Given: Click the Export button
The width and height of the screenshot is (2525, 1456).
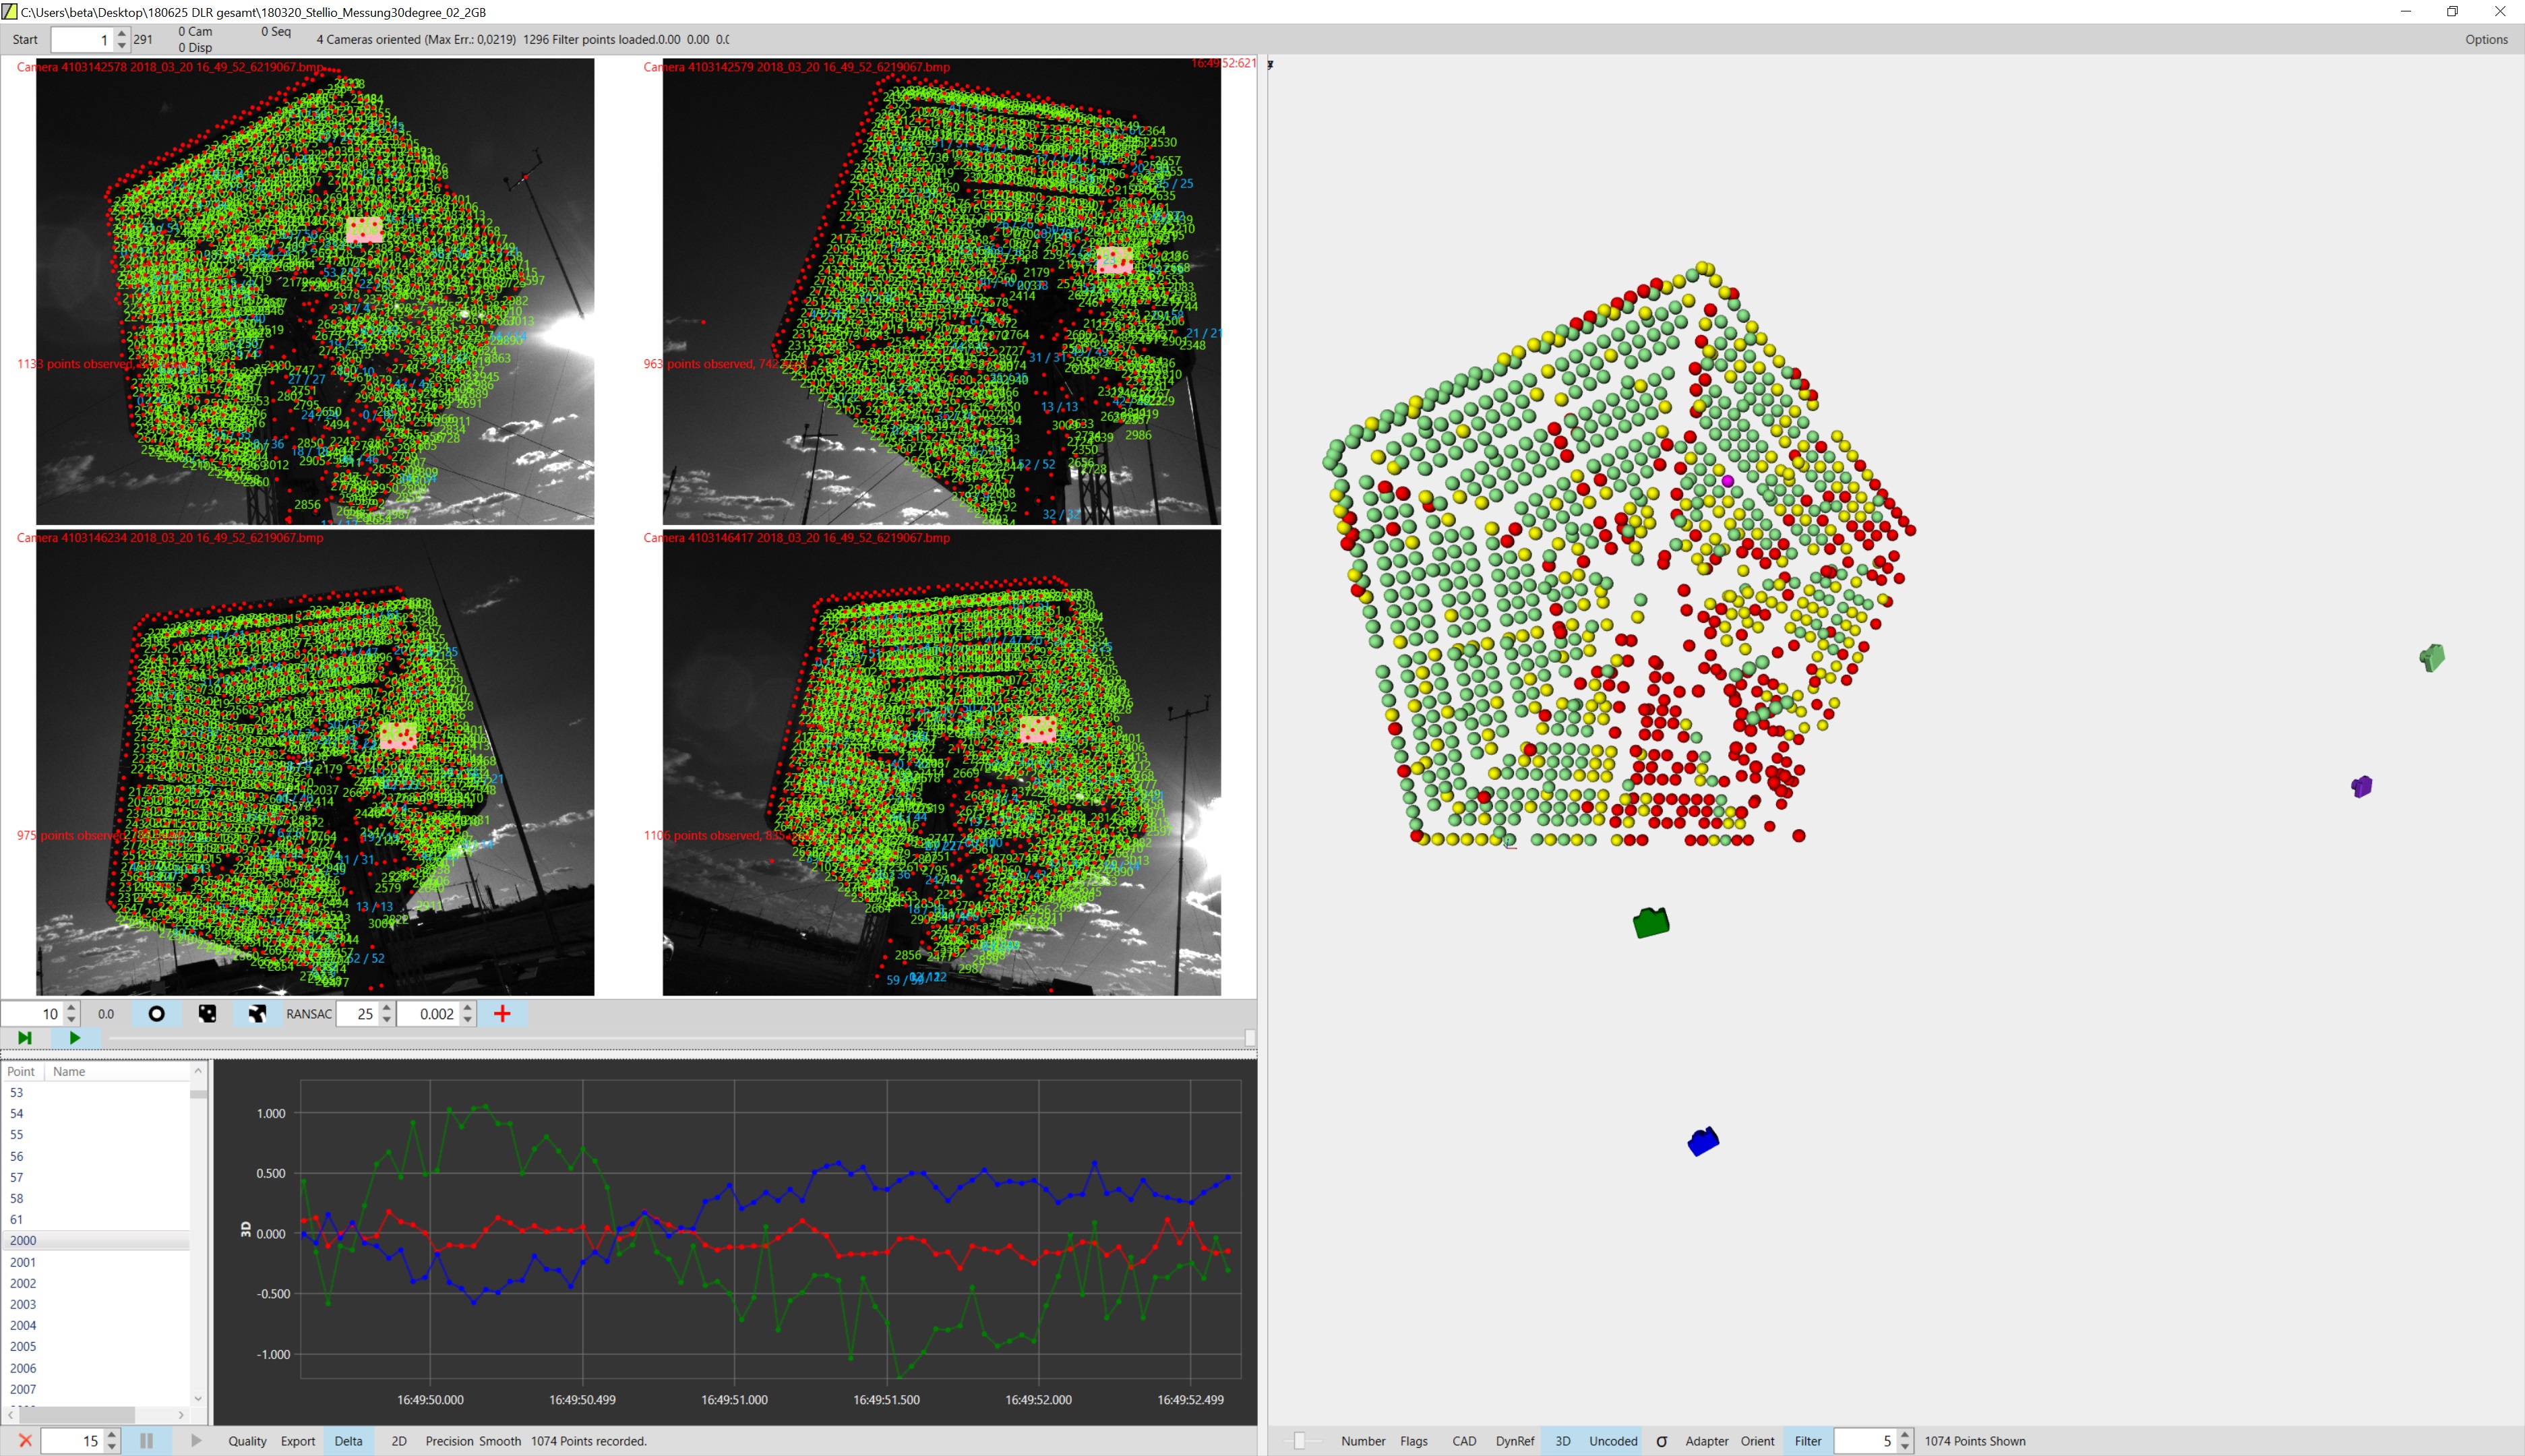Looking at the screenshot, I should (x=297, y=1441).
